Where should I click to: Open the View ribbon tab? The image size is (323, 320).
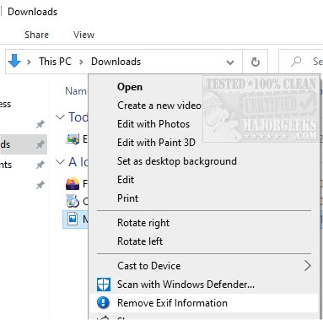[x=83, y=35]
